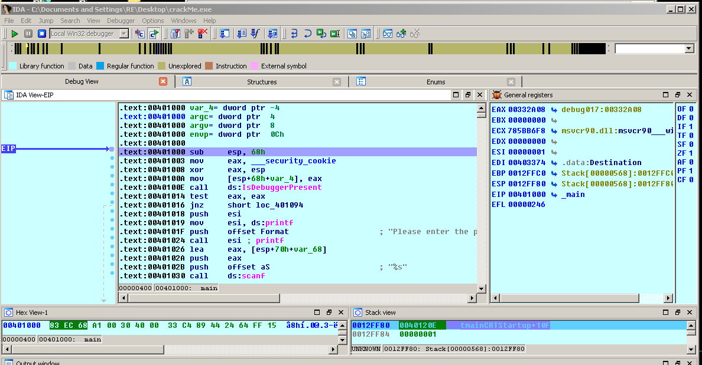This screenshot has height=365, width=702.
Task: Open the Debugger menu
Action: point(121,21)
